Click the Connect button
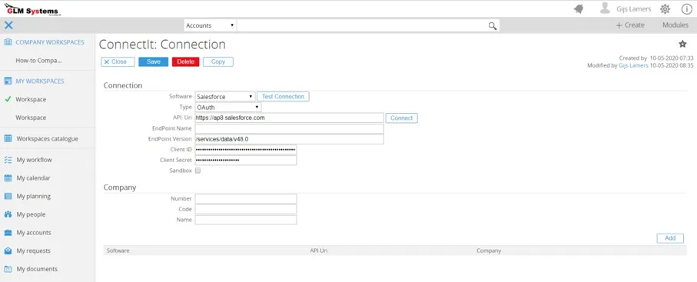This screenshot has height=282, width=697. [x=401, y=118]
